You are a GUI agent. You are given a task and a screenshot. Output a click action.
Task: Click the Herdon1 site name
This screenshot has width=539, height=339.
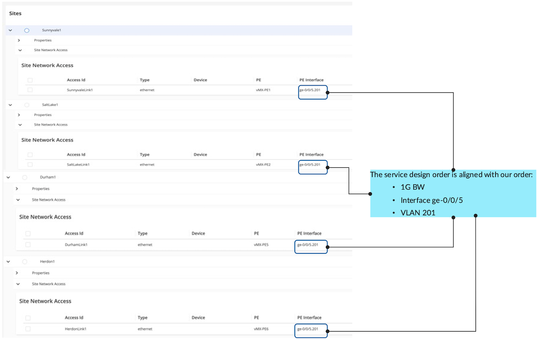[47, 261]
